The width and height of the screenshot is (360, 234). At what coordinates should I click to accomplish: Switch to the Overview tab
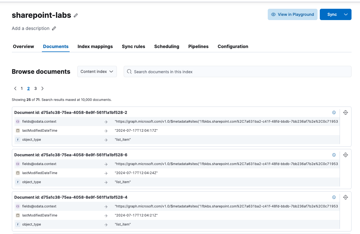click(x=23, y=46)
